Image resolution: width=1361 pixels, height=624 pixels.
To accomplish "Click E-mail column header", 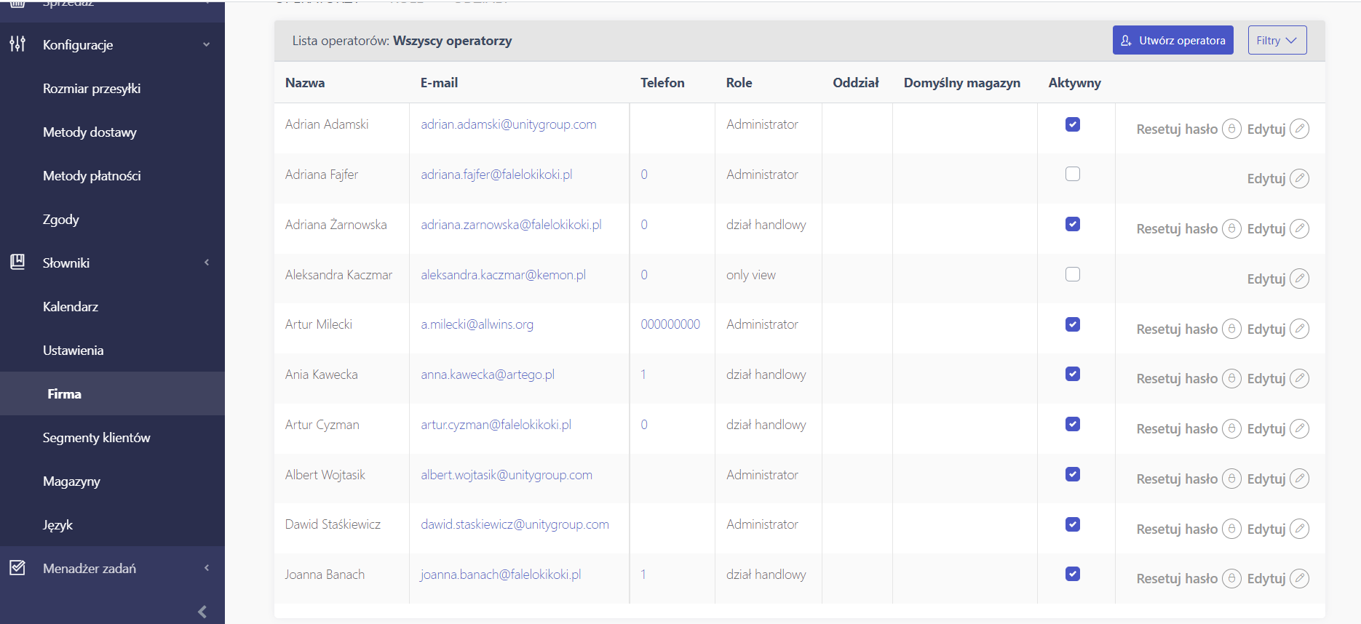I will [x=439, y=82].
